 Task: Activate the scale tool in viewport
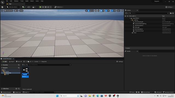[x=93, y=11]
